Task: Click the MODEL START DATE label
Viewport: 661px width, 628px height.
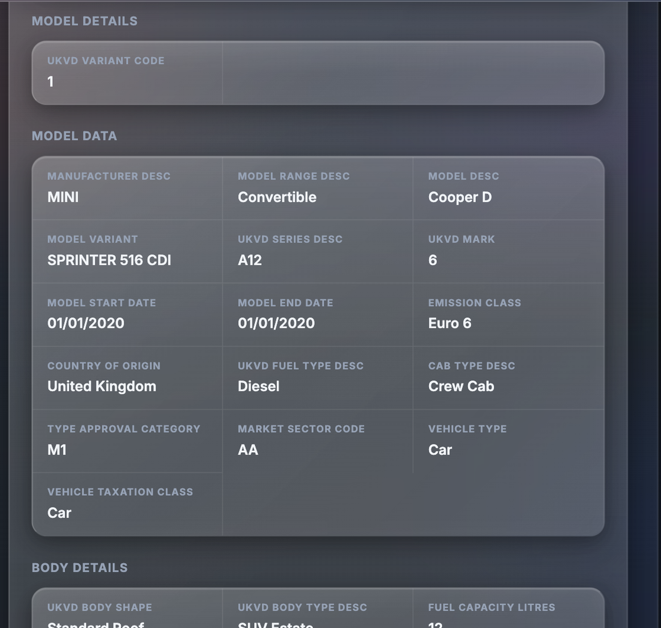Action: click(102, 303)
